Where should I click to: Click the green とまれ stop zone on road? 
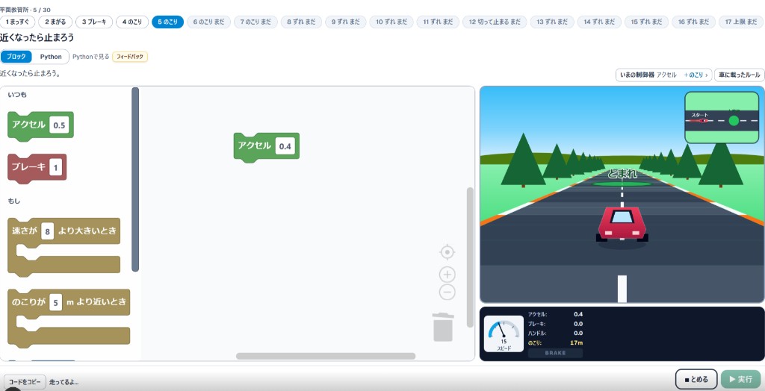(x=622, y=184)
